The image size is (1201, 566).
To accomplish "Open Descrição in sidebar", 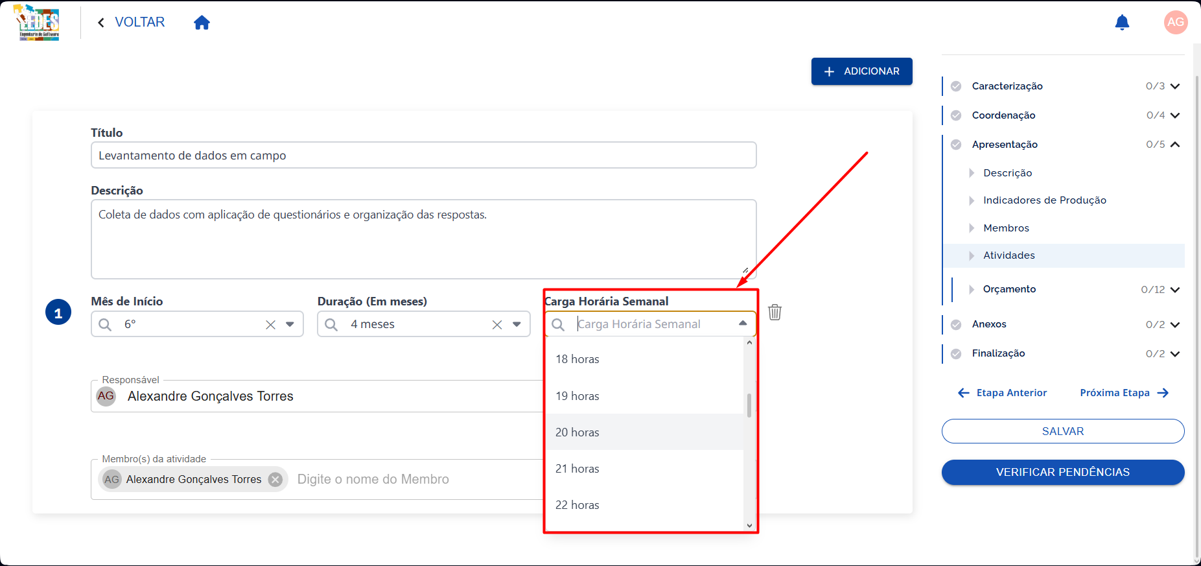I will point(1007,173).
